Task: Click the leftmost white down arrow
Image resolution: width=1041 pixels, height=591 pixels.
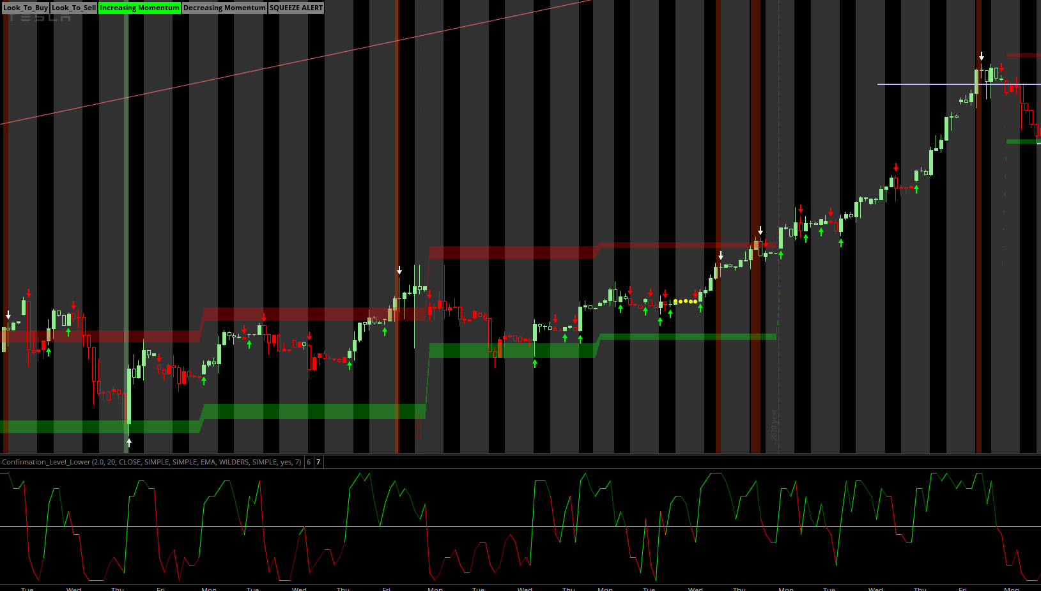Action: [8, 315]
